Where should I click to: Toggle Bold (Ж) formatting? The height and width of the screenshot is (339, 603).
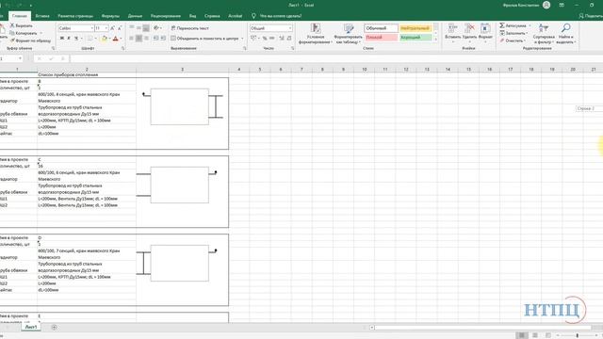point(62,38)
